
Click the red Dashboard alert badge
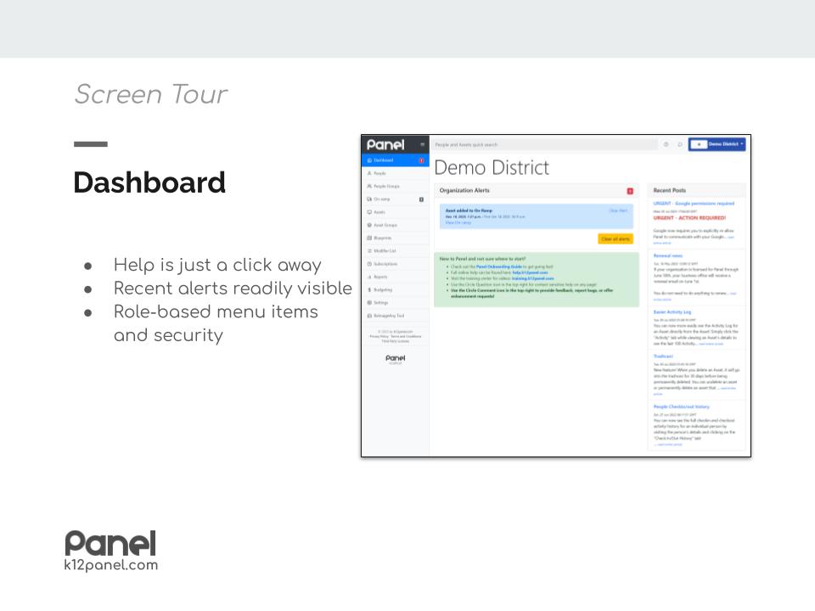click(x=421, y=160)
